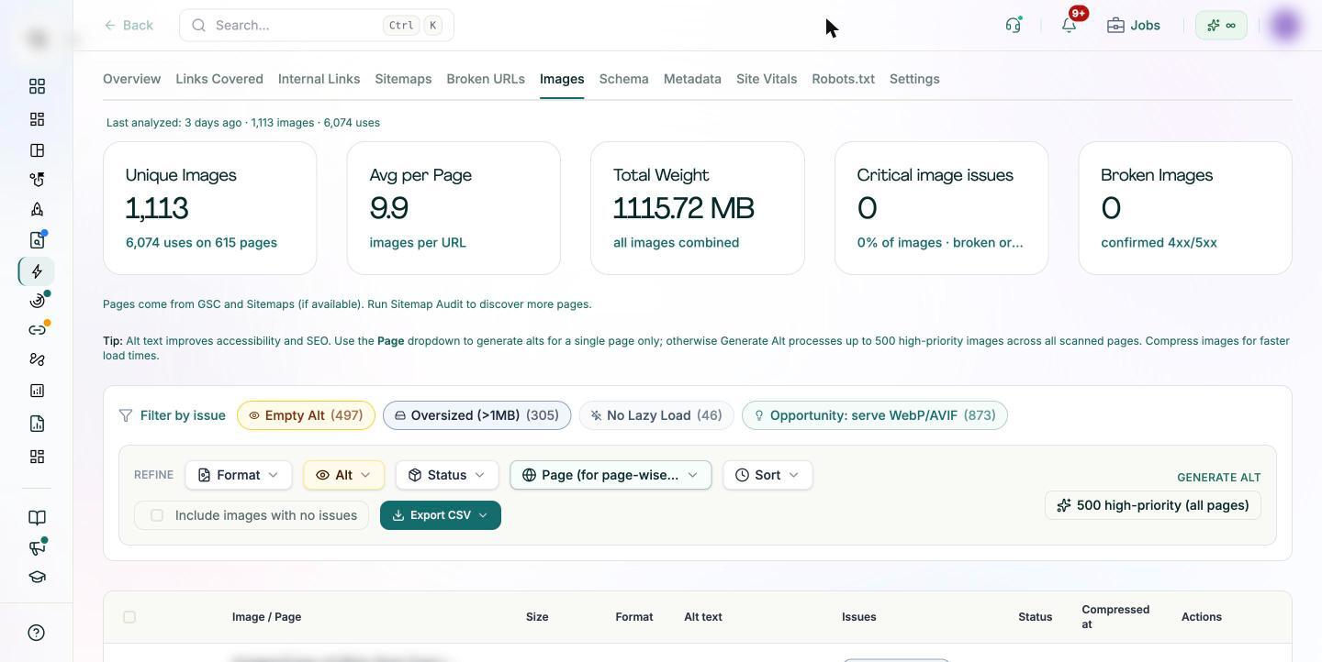Open the Jobs page
Screen dimensions: 1322x662
1134,25
